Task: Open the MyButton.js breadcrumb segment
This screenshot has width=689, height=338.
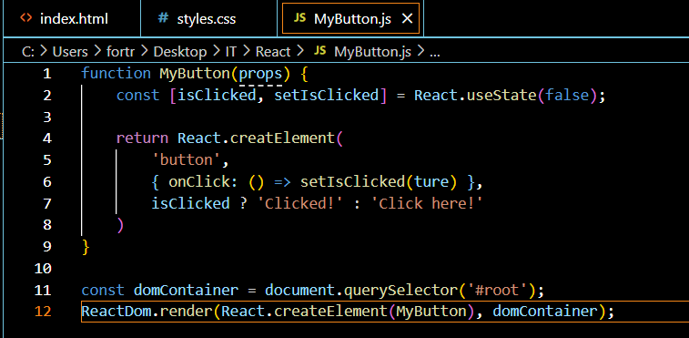Action: tap(372, 52)
